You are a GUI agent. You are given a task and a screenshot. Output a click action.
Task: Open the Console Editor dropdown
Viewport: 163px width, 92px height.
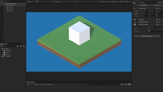[50, 85]
